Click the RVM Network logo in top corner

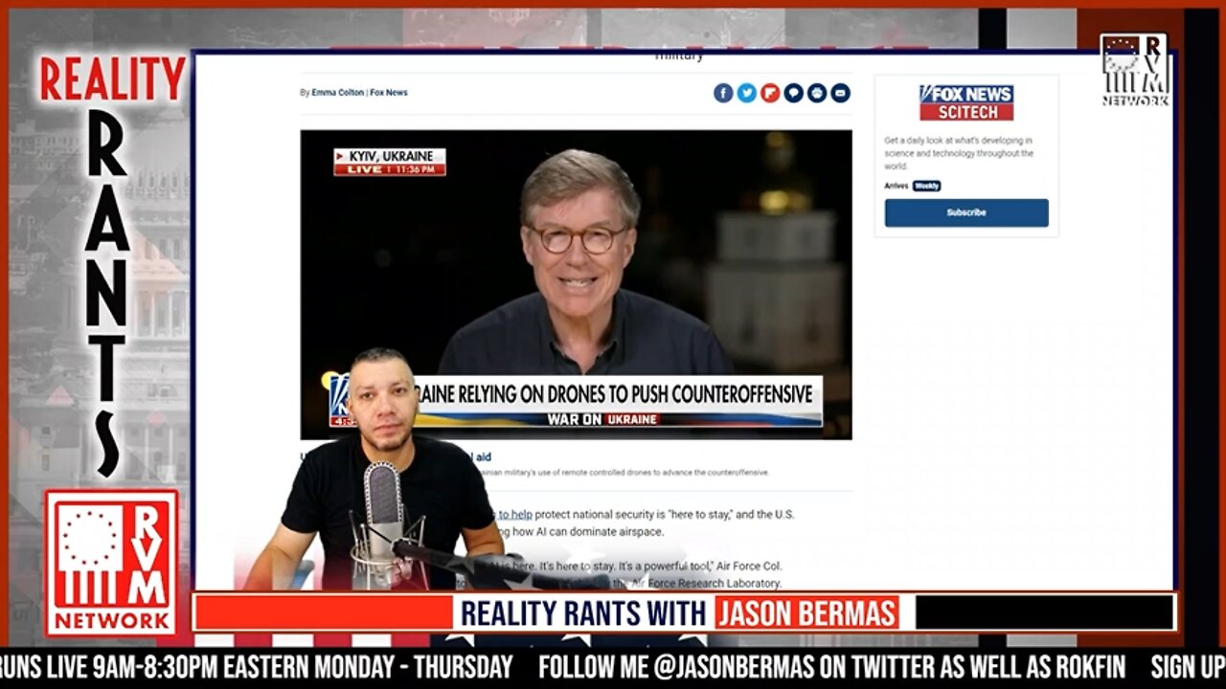click(1134, 69)
